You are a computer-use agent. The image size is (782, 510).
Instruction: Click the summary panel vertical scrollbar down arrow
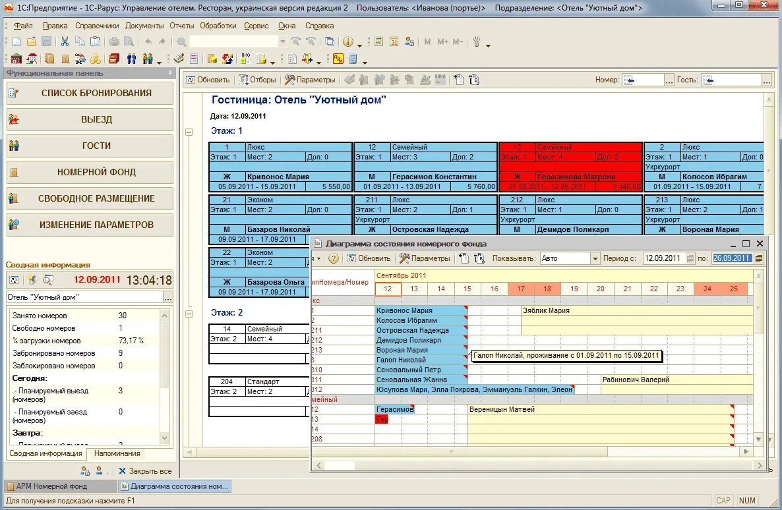pos(165,438)
